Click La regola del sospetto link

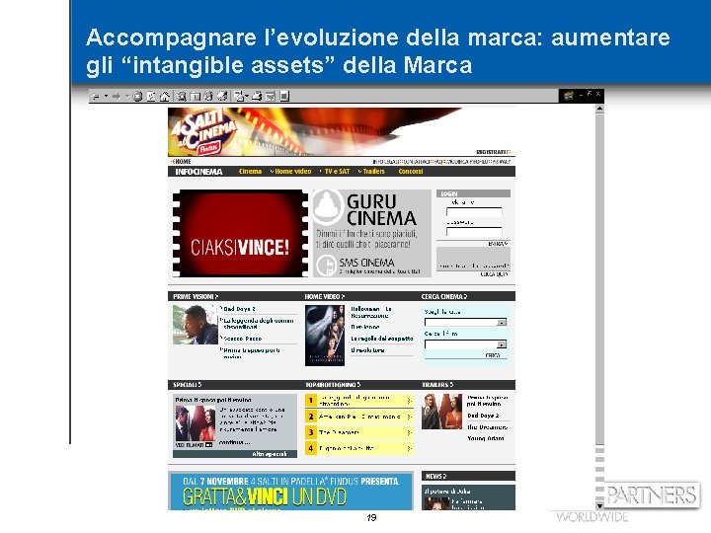(x=382, y=339)
